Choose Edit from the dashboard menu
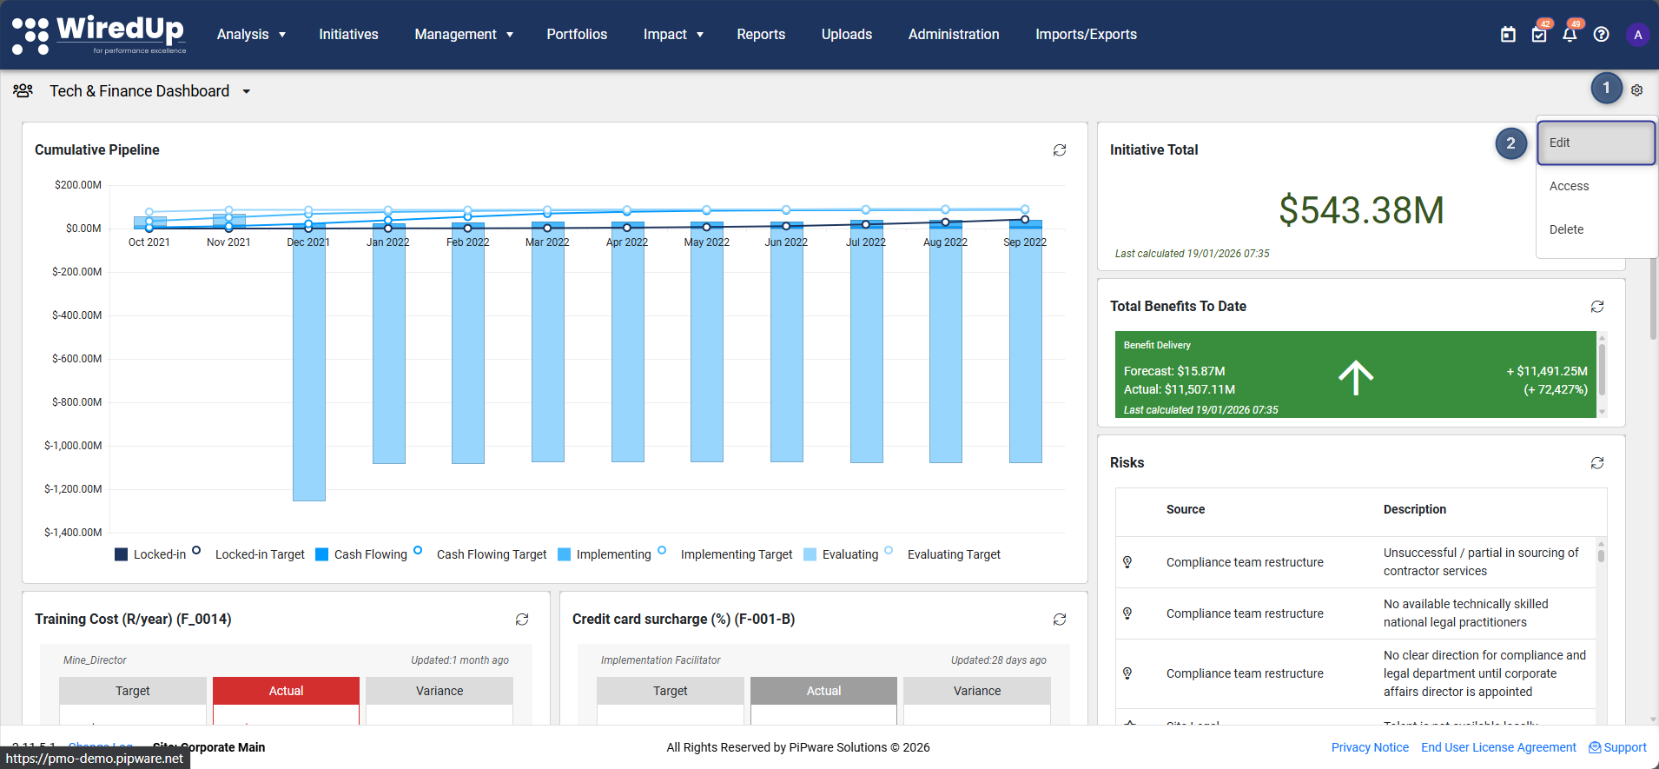 pyautogui.click(x=1596, y=143)
